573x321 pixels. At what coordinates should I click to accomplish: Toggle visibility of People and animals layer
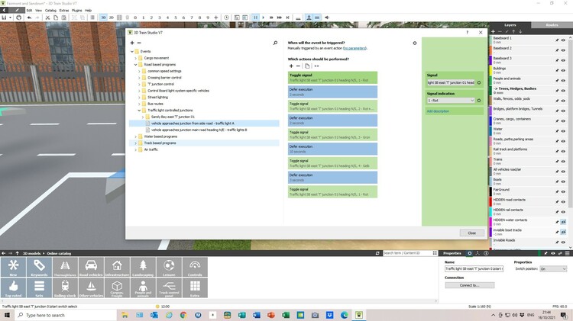[563, 81]
